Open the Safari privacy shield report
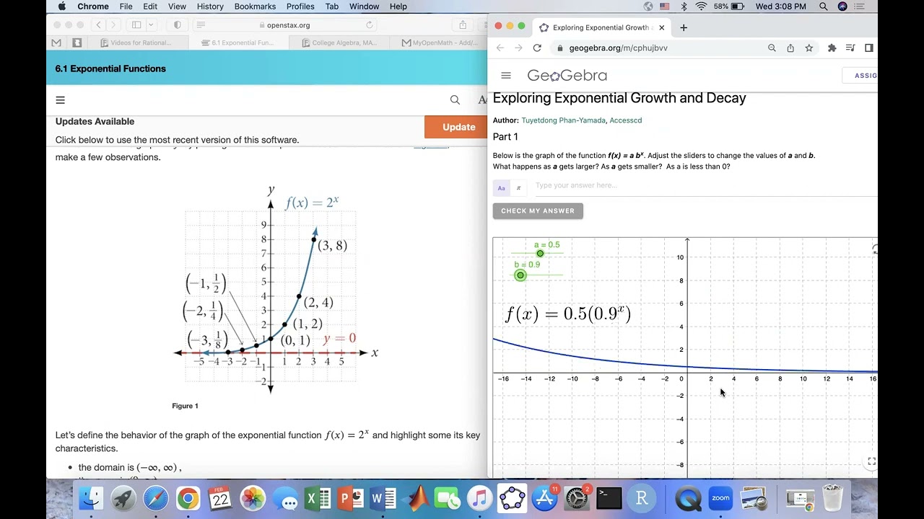Image resolution: width=924 pixels, height=519 pixels. coord(178,25)
